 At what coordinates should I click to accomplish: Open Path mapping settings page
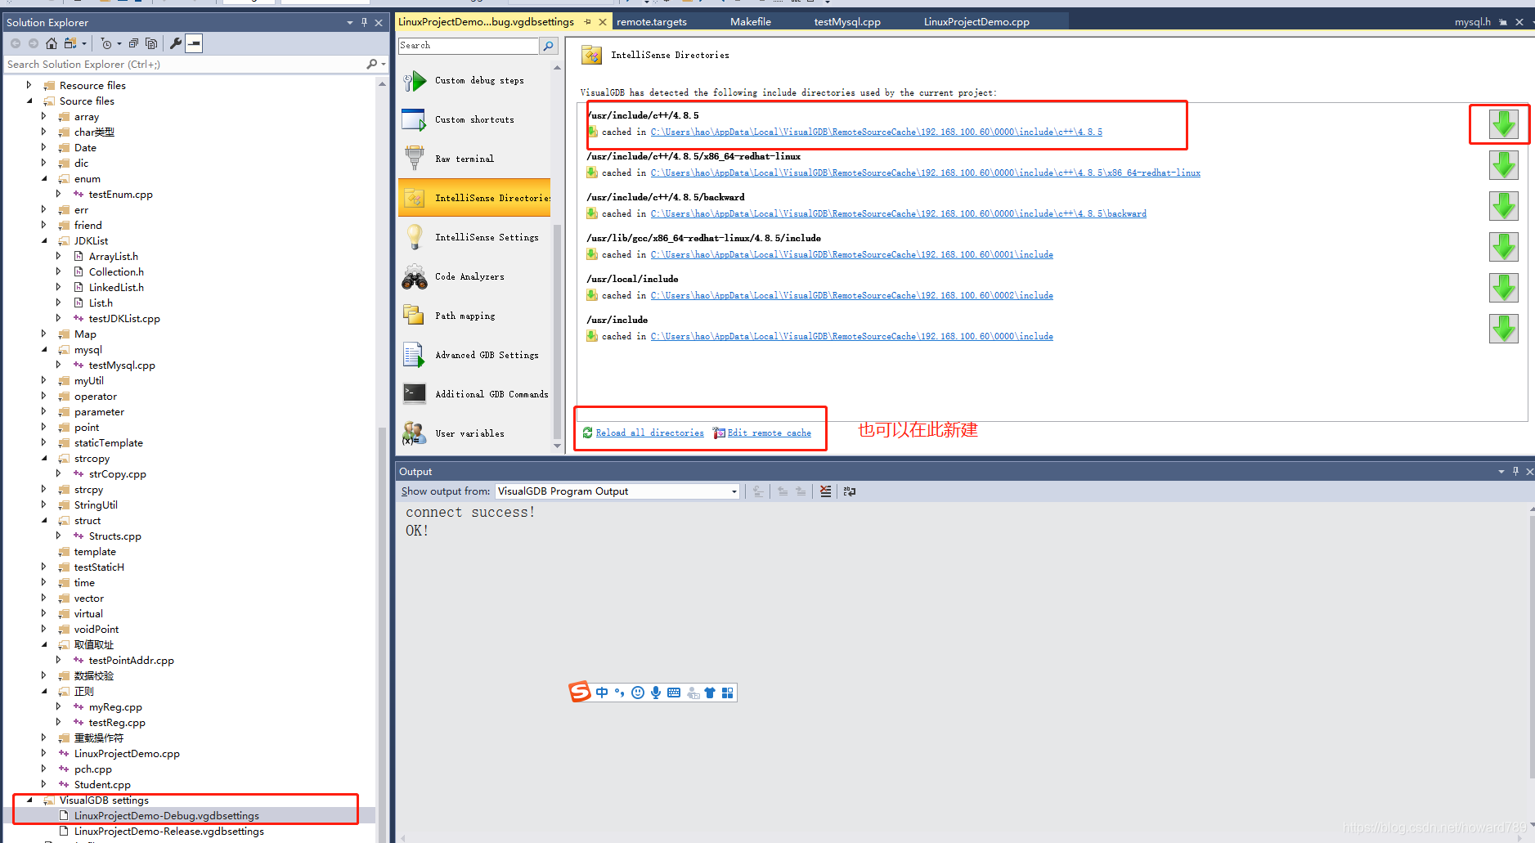474,316
